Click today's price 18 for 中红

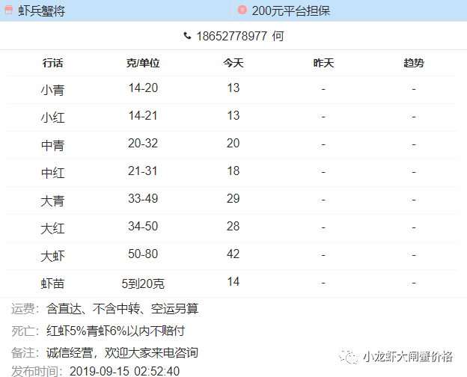tap(233, 171)
